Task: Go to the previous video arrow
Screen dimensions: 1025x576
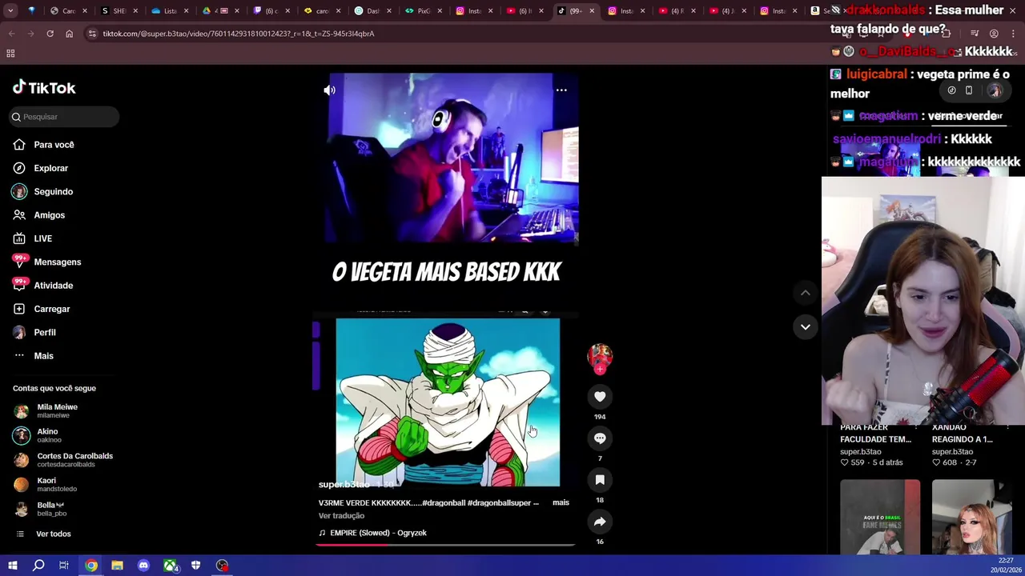Action: 805,293
